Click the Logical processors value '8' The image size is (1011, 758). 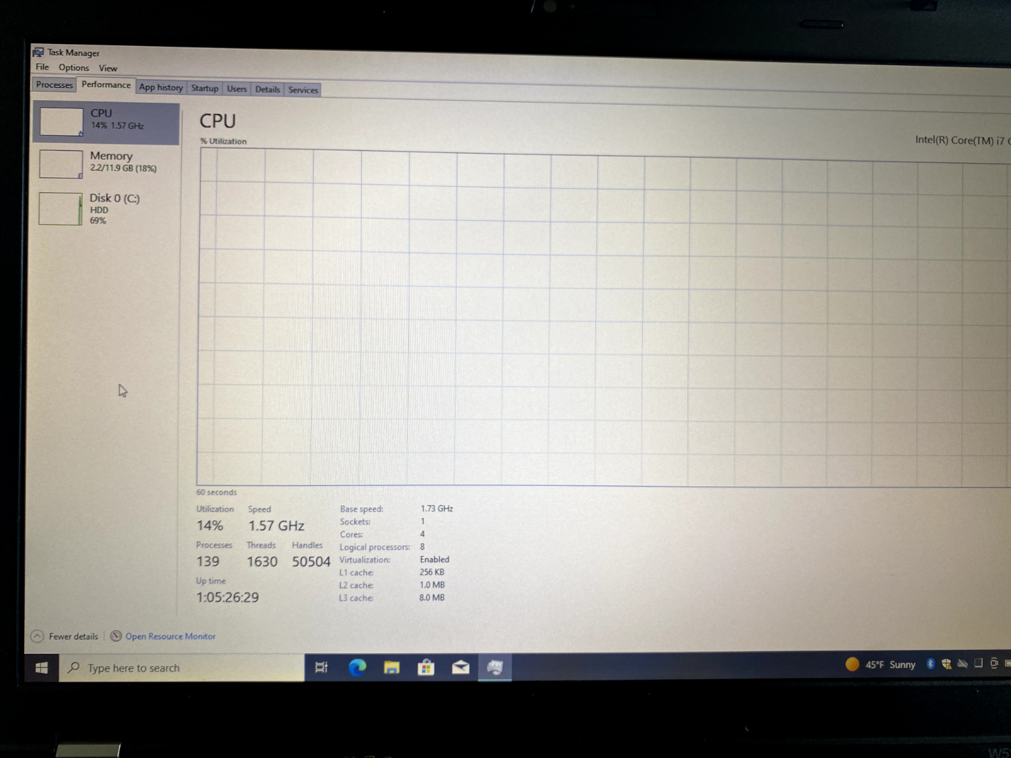[423, 546]
